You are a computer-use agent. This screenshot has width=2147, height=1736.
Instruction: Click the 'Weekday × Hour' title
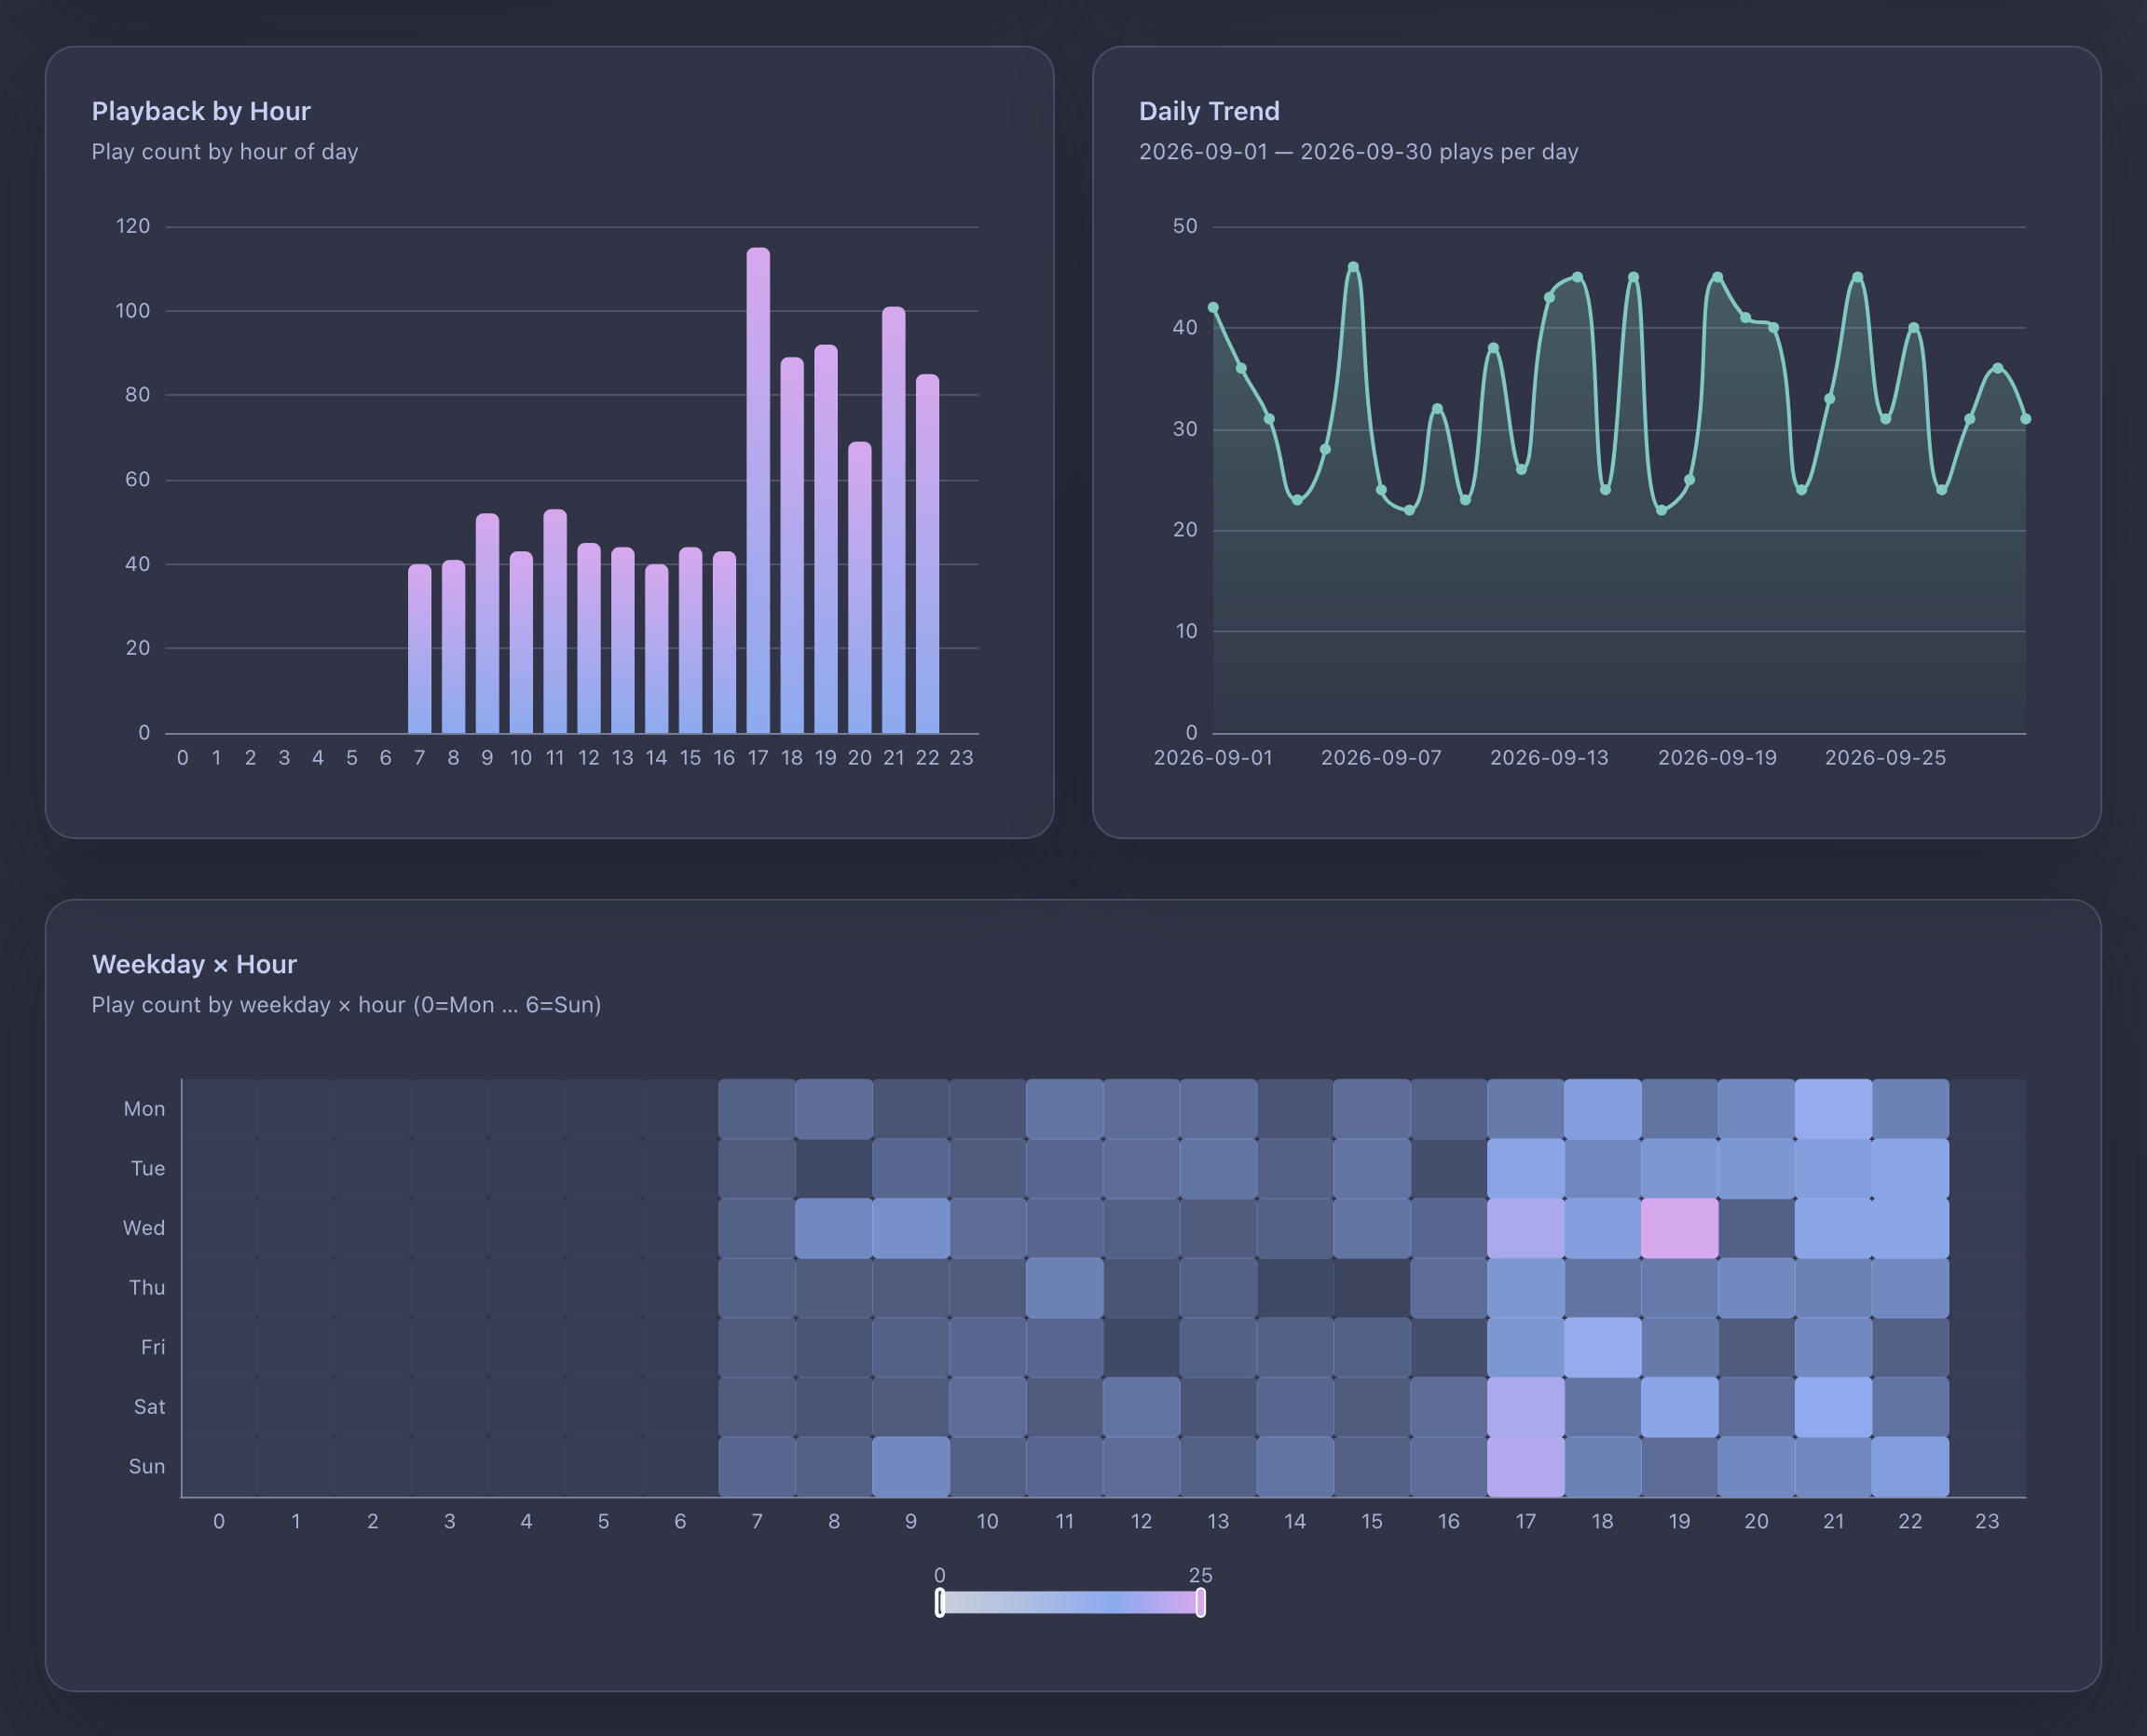[x=194, y=964]
